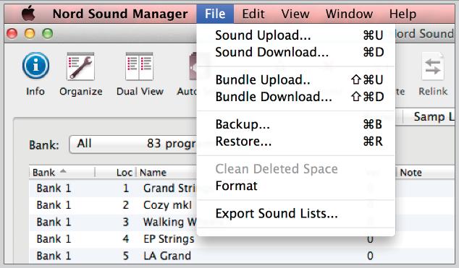Click Bank 1 cell of row 2
459x268 pixels.
(x=54, y=205)
